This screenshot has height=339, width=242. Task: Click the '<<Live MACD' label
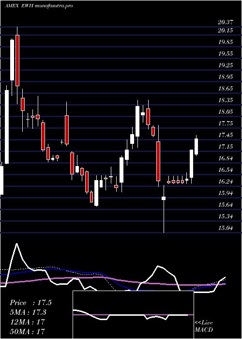click(204, 326)
